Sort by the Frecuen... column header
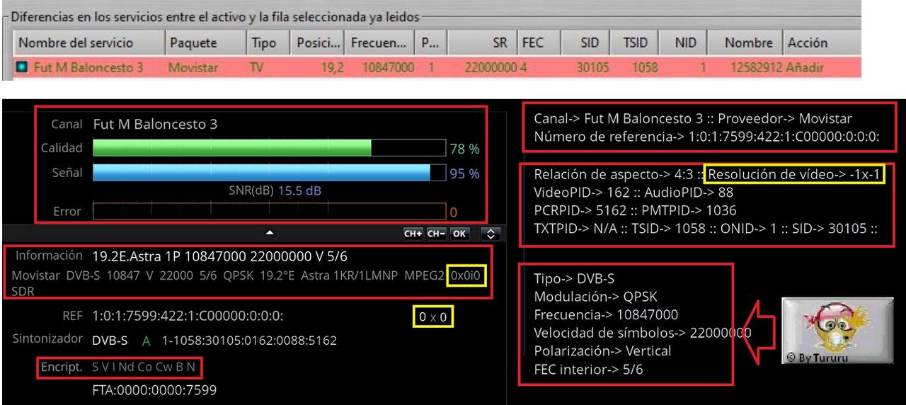 point(379,42)
